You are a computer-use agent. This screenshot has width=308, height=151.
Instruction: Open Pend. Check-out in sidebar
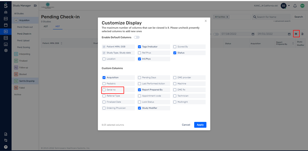[25, 27]
